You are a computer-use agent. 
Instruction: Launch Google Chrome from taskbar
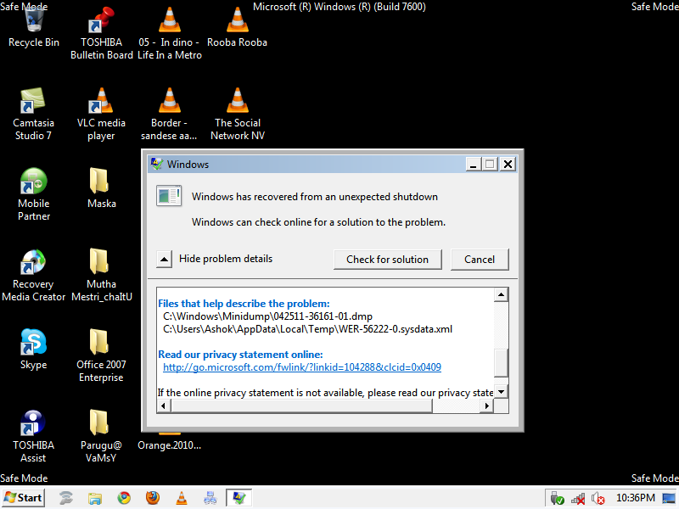click(124, 498)
